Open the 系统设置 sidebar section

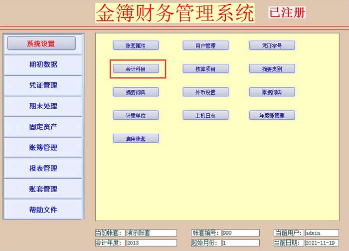point(41,43)
